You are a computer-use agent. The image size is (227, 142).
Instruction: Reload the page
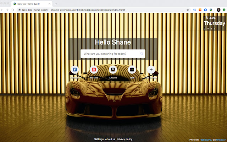click(13, 10)
